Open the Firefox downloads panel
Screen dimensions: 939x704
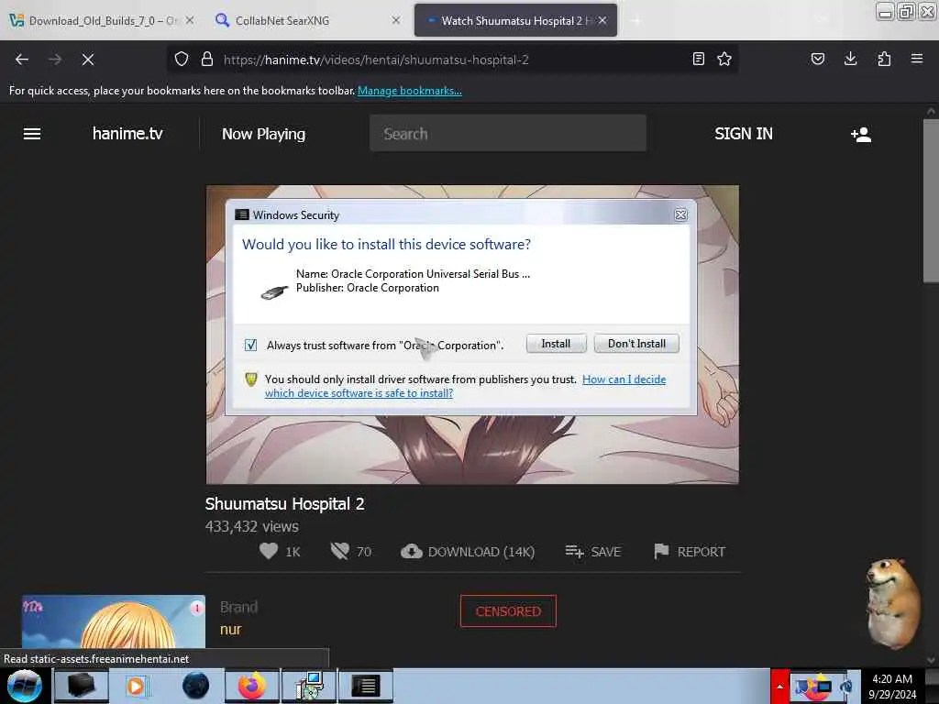pyautogui.click(x=850, y=59)
